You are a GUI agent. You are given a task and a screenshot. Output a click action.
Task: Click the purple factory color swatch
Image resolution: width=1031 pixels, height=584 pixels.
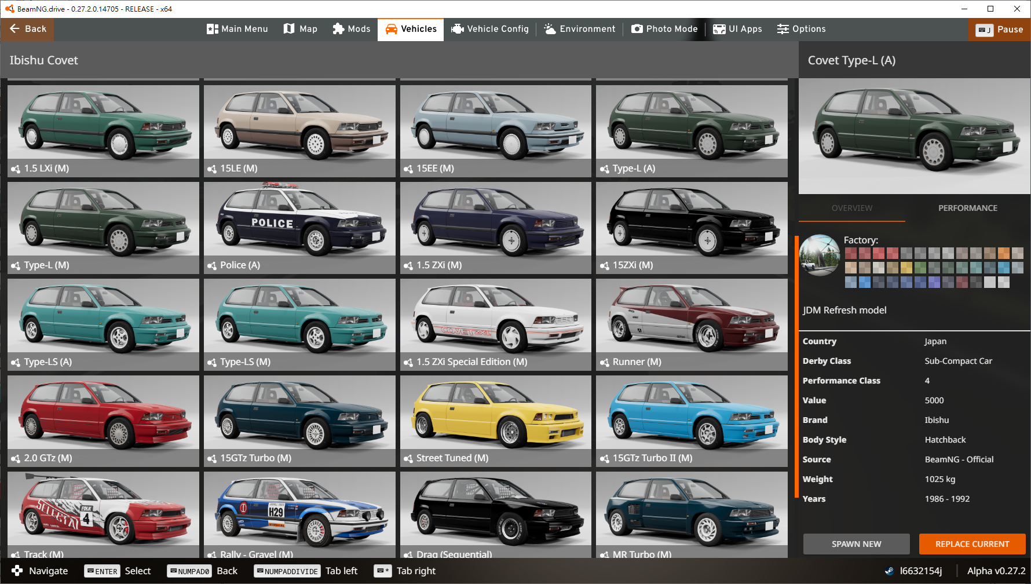click(934, 282)
